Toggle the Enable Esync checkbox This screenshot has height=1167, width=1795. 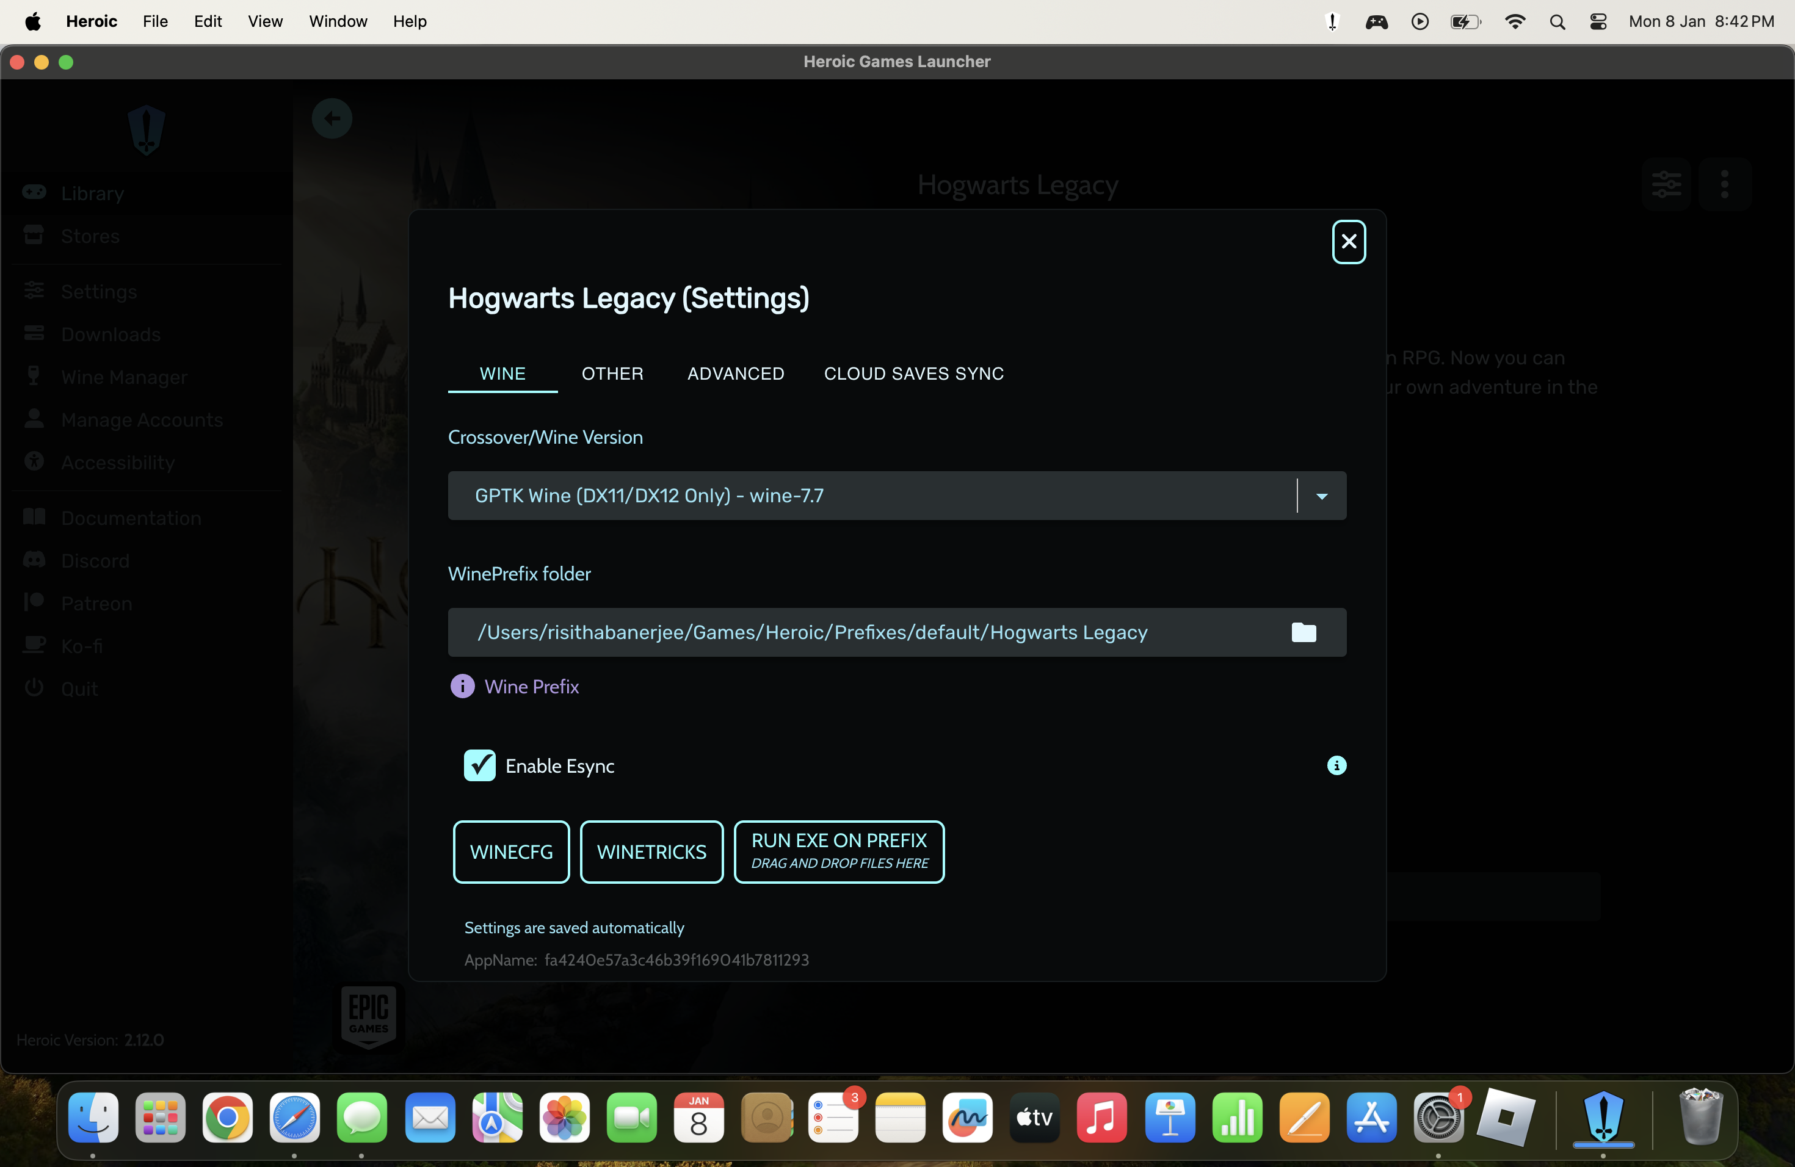480,766
